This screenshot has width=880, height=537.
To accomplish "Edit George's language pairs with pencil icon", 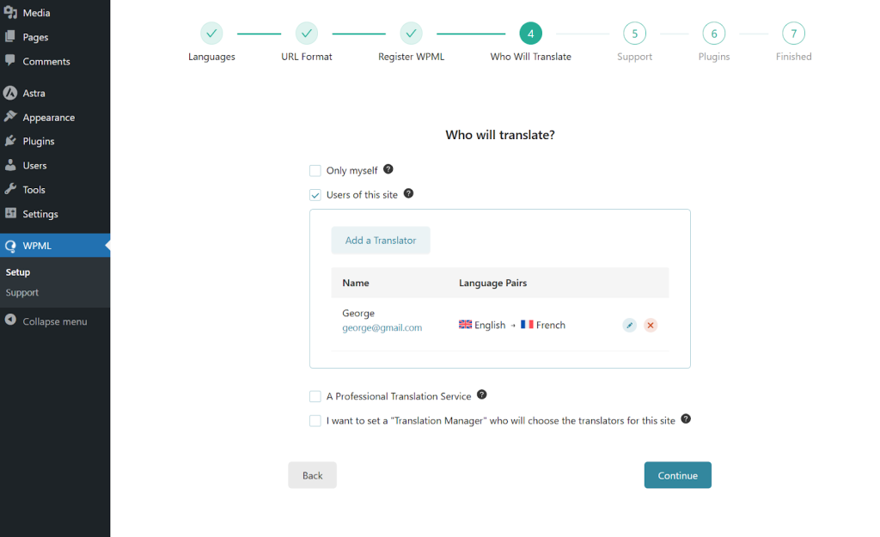I will pos(629,326).
